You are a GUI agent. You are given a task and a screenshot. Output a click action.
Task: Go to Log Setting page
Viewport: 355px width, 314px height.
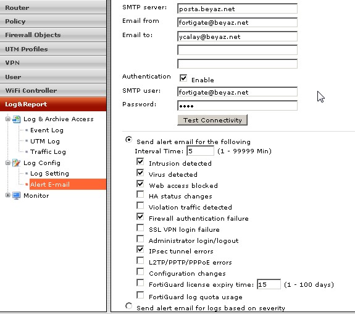point(49,174)
